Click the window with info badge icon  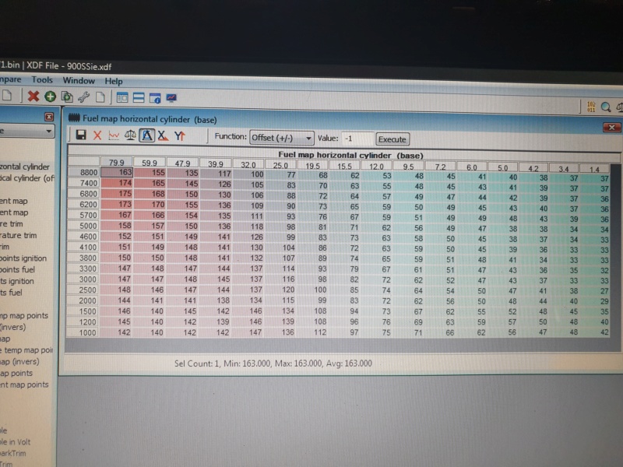[154, 98]
